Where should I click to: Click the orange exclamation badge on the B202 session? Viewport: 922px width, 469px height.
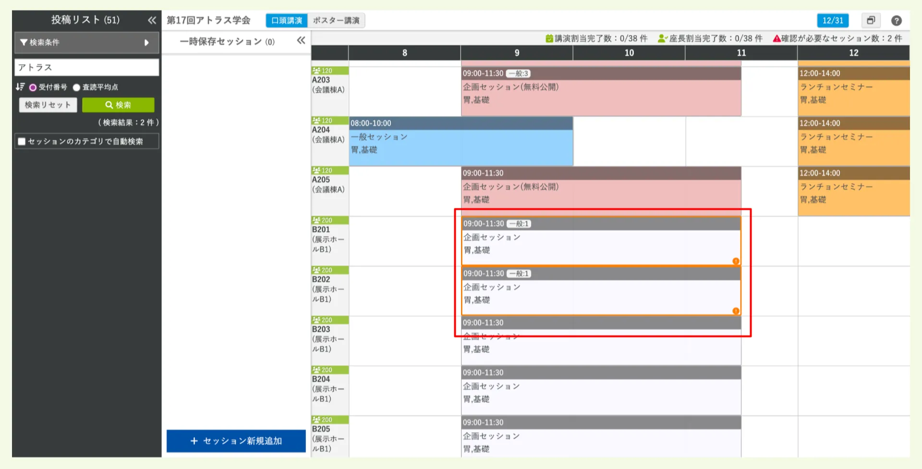736,311
